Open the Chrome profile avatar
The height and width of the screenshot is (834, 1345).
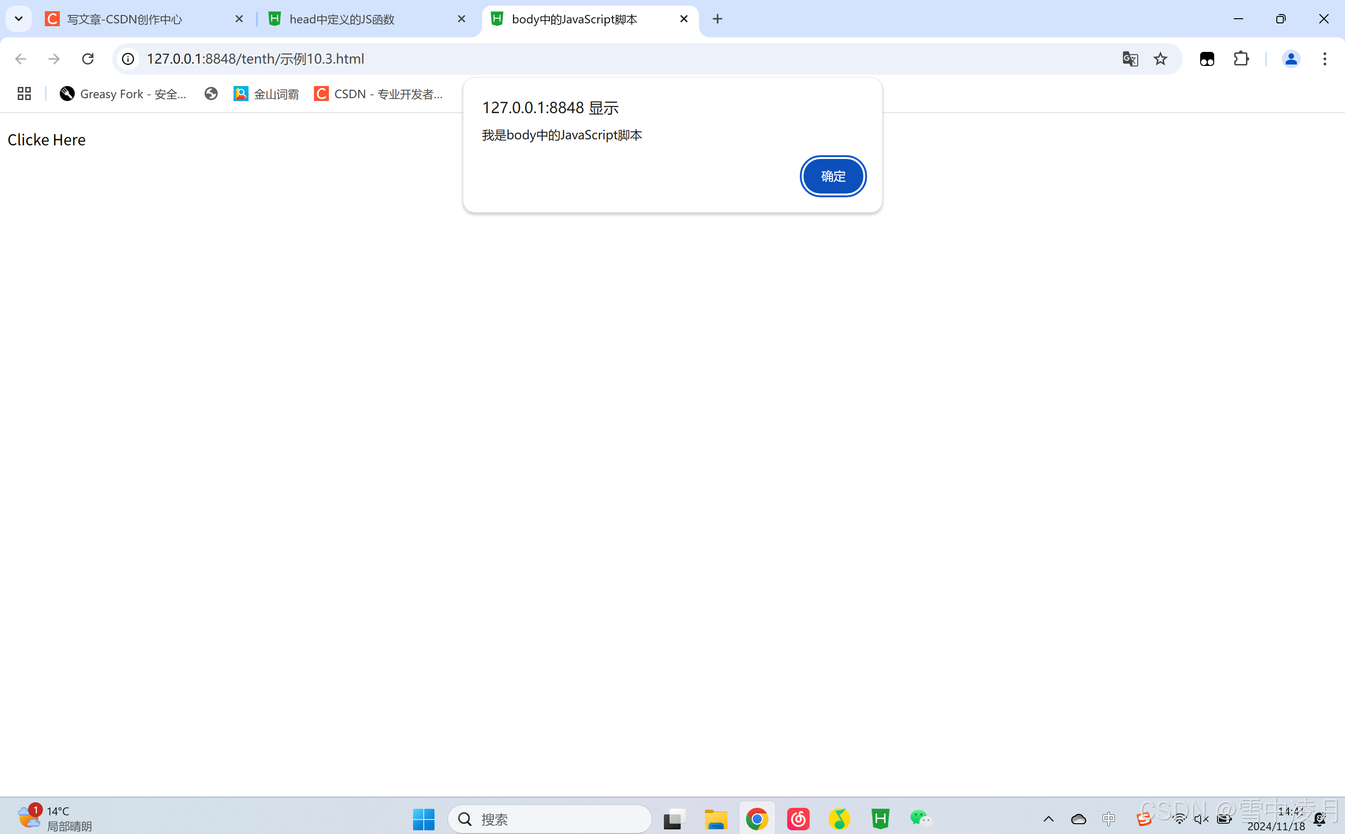(x=1290, y=59)
